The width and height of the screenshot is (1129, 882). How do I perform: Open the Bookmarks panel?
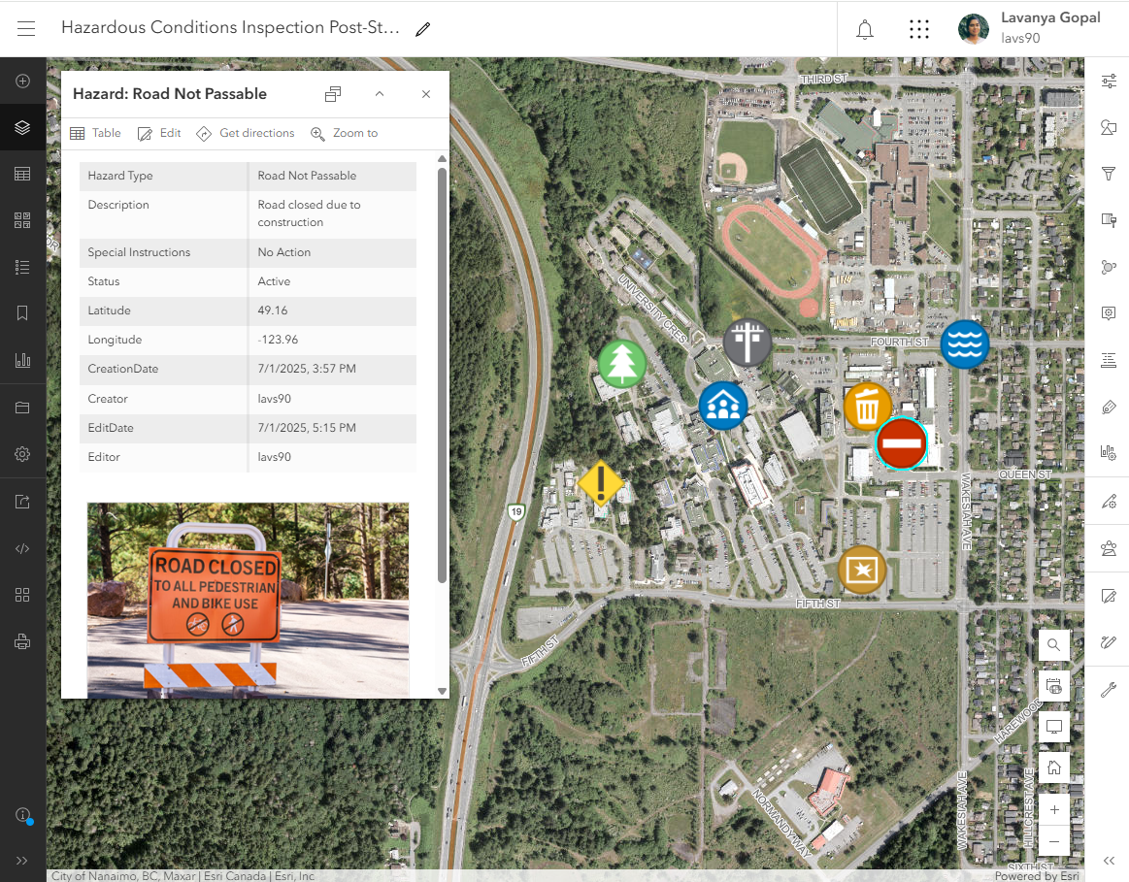coord(22,313)
